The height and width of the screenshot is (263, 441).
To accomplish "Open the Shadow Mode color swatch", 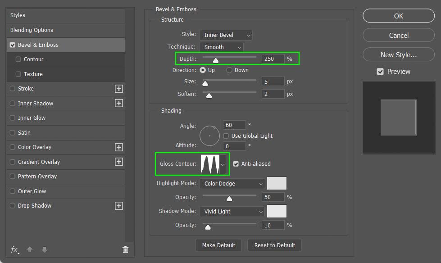I will pyautogui.click(x=277, y=211).
